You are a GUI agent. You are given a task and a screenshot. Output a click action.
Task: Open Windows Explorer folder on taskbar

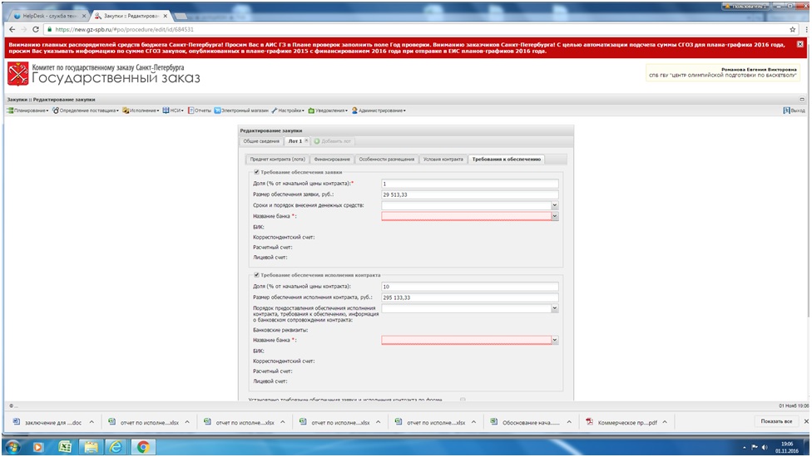pyautogui.click(x=91, y=447)
